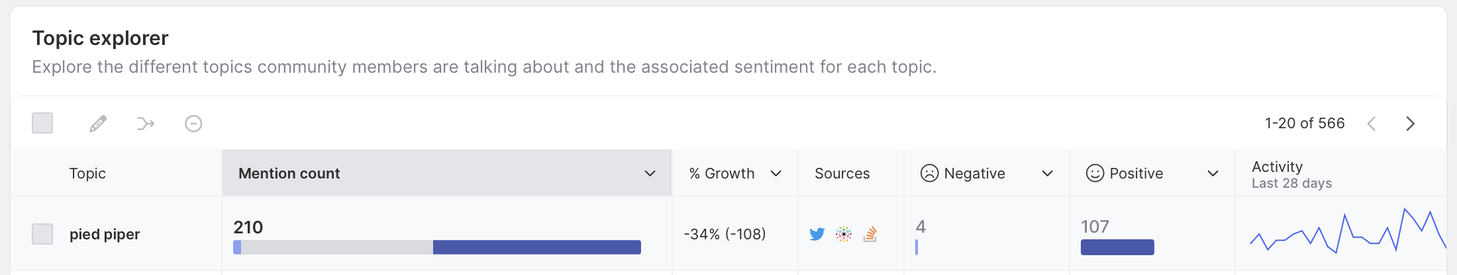
Task: Open the pied piper topic
Action: (x=105, y=234)
